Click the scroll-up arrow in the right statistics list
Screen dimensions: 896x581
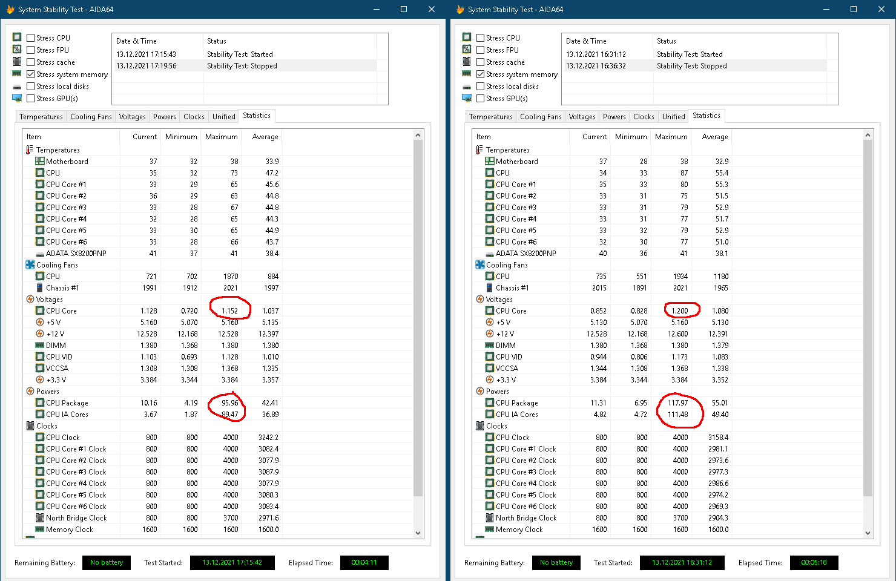click(868, 135)
